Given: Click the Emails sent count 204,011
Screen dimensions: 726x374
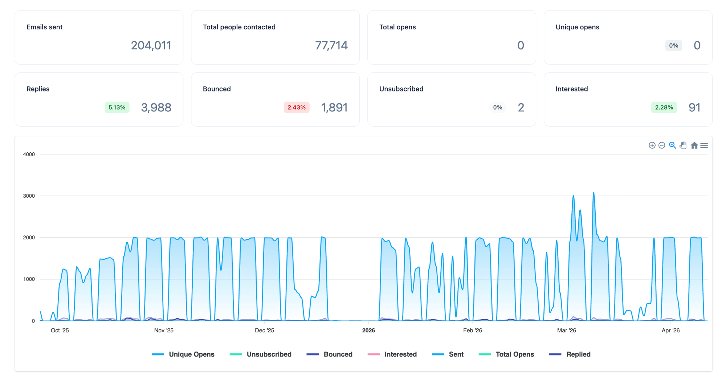Looking at the screenshot, I should click(x=151, y=45).
